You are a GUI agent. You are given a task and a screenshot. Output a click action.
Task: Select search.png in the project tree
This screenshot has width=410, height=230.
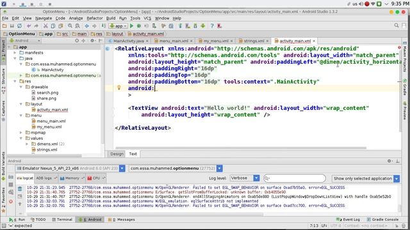click(47, 93)
